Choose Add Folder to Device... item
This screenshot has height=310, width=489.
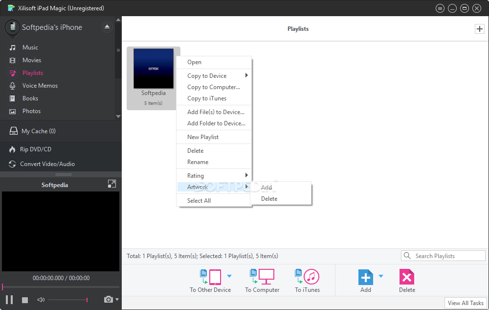tap(214, 123)
